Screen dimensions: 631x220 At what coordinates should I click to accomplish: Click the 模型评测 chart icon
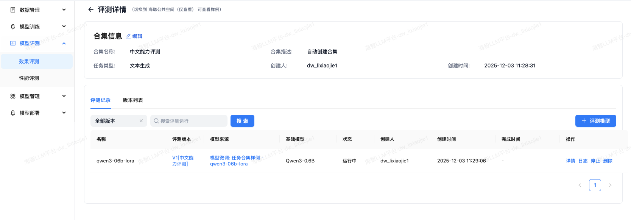[13, 43]
